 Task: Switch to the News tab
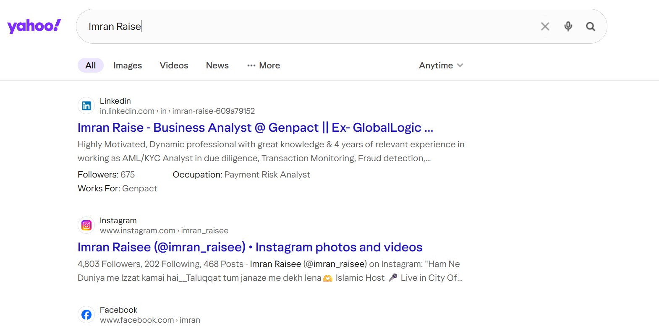[x=217, y=65]
